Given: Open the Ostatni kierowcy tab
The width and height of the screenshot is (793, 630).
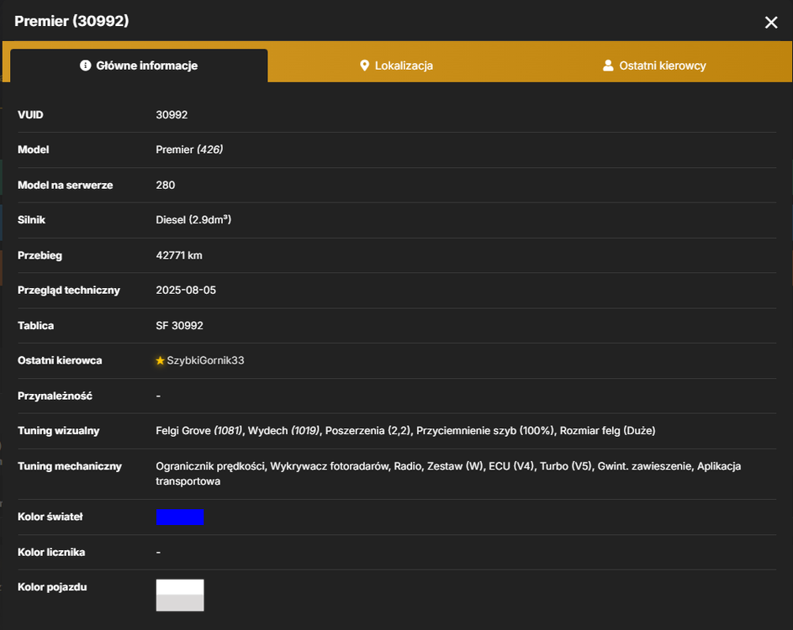Looking at the screenshot, I should click(x=654, y=66).
